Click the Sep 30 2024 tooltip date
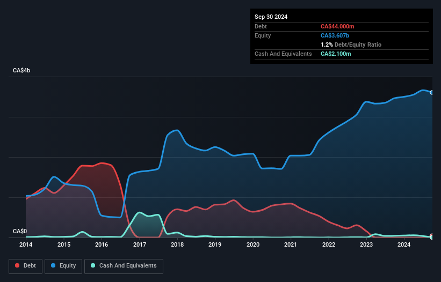This screenshot has width=441, height=282. point(271,17)
